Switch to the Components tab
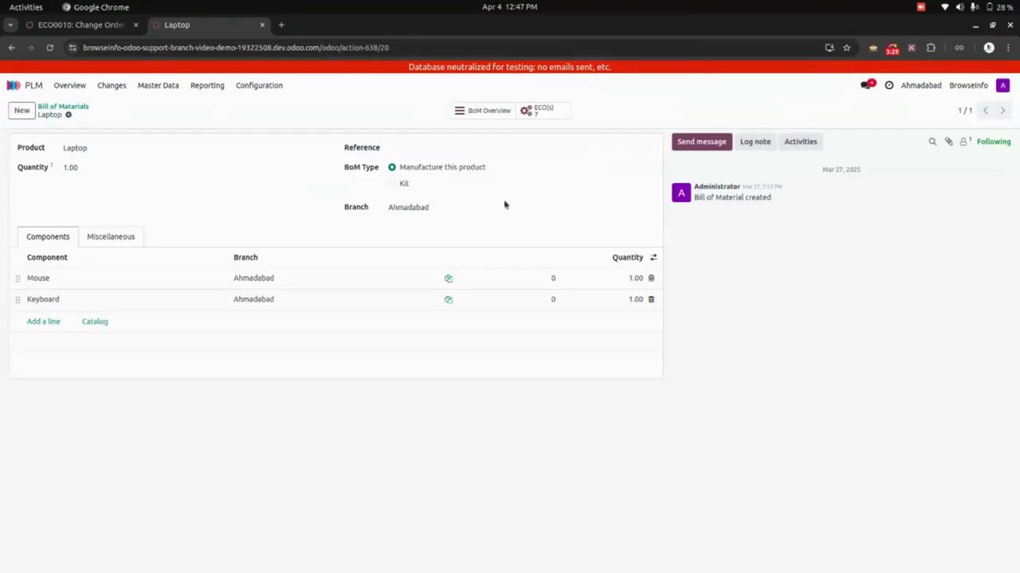Image resolution: width=1020 pixels, height=573 pixels. coord(48,236)
